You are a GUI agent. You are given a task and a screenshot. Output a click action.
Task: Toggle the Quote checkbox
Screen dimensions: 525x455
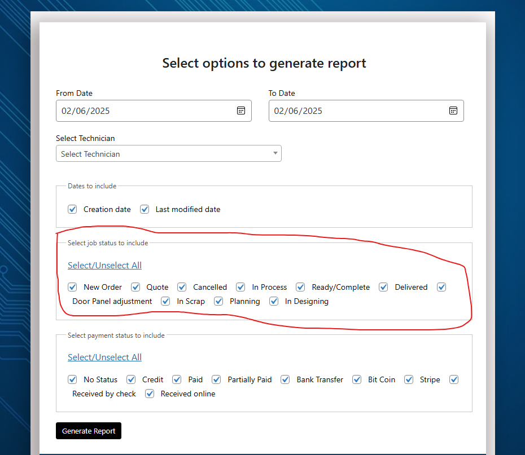pyautogui.click(x=135, y=287)
